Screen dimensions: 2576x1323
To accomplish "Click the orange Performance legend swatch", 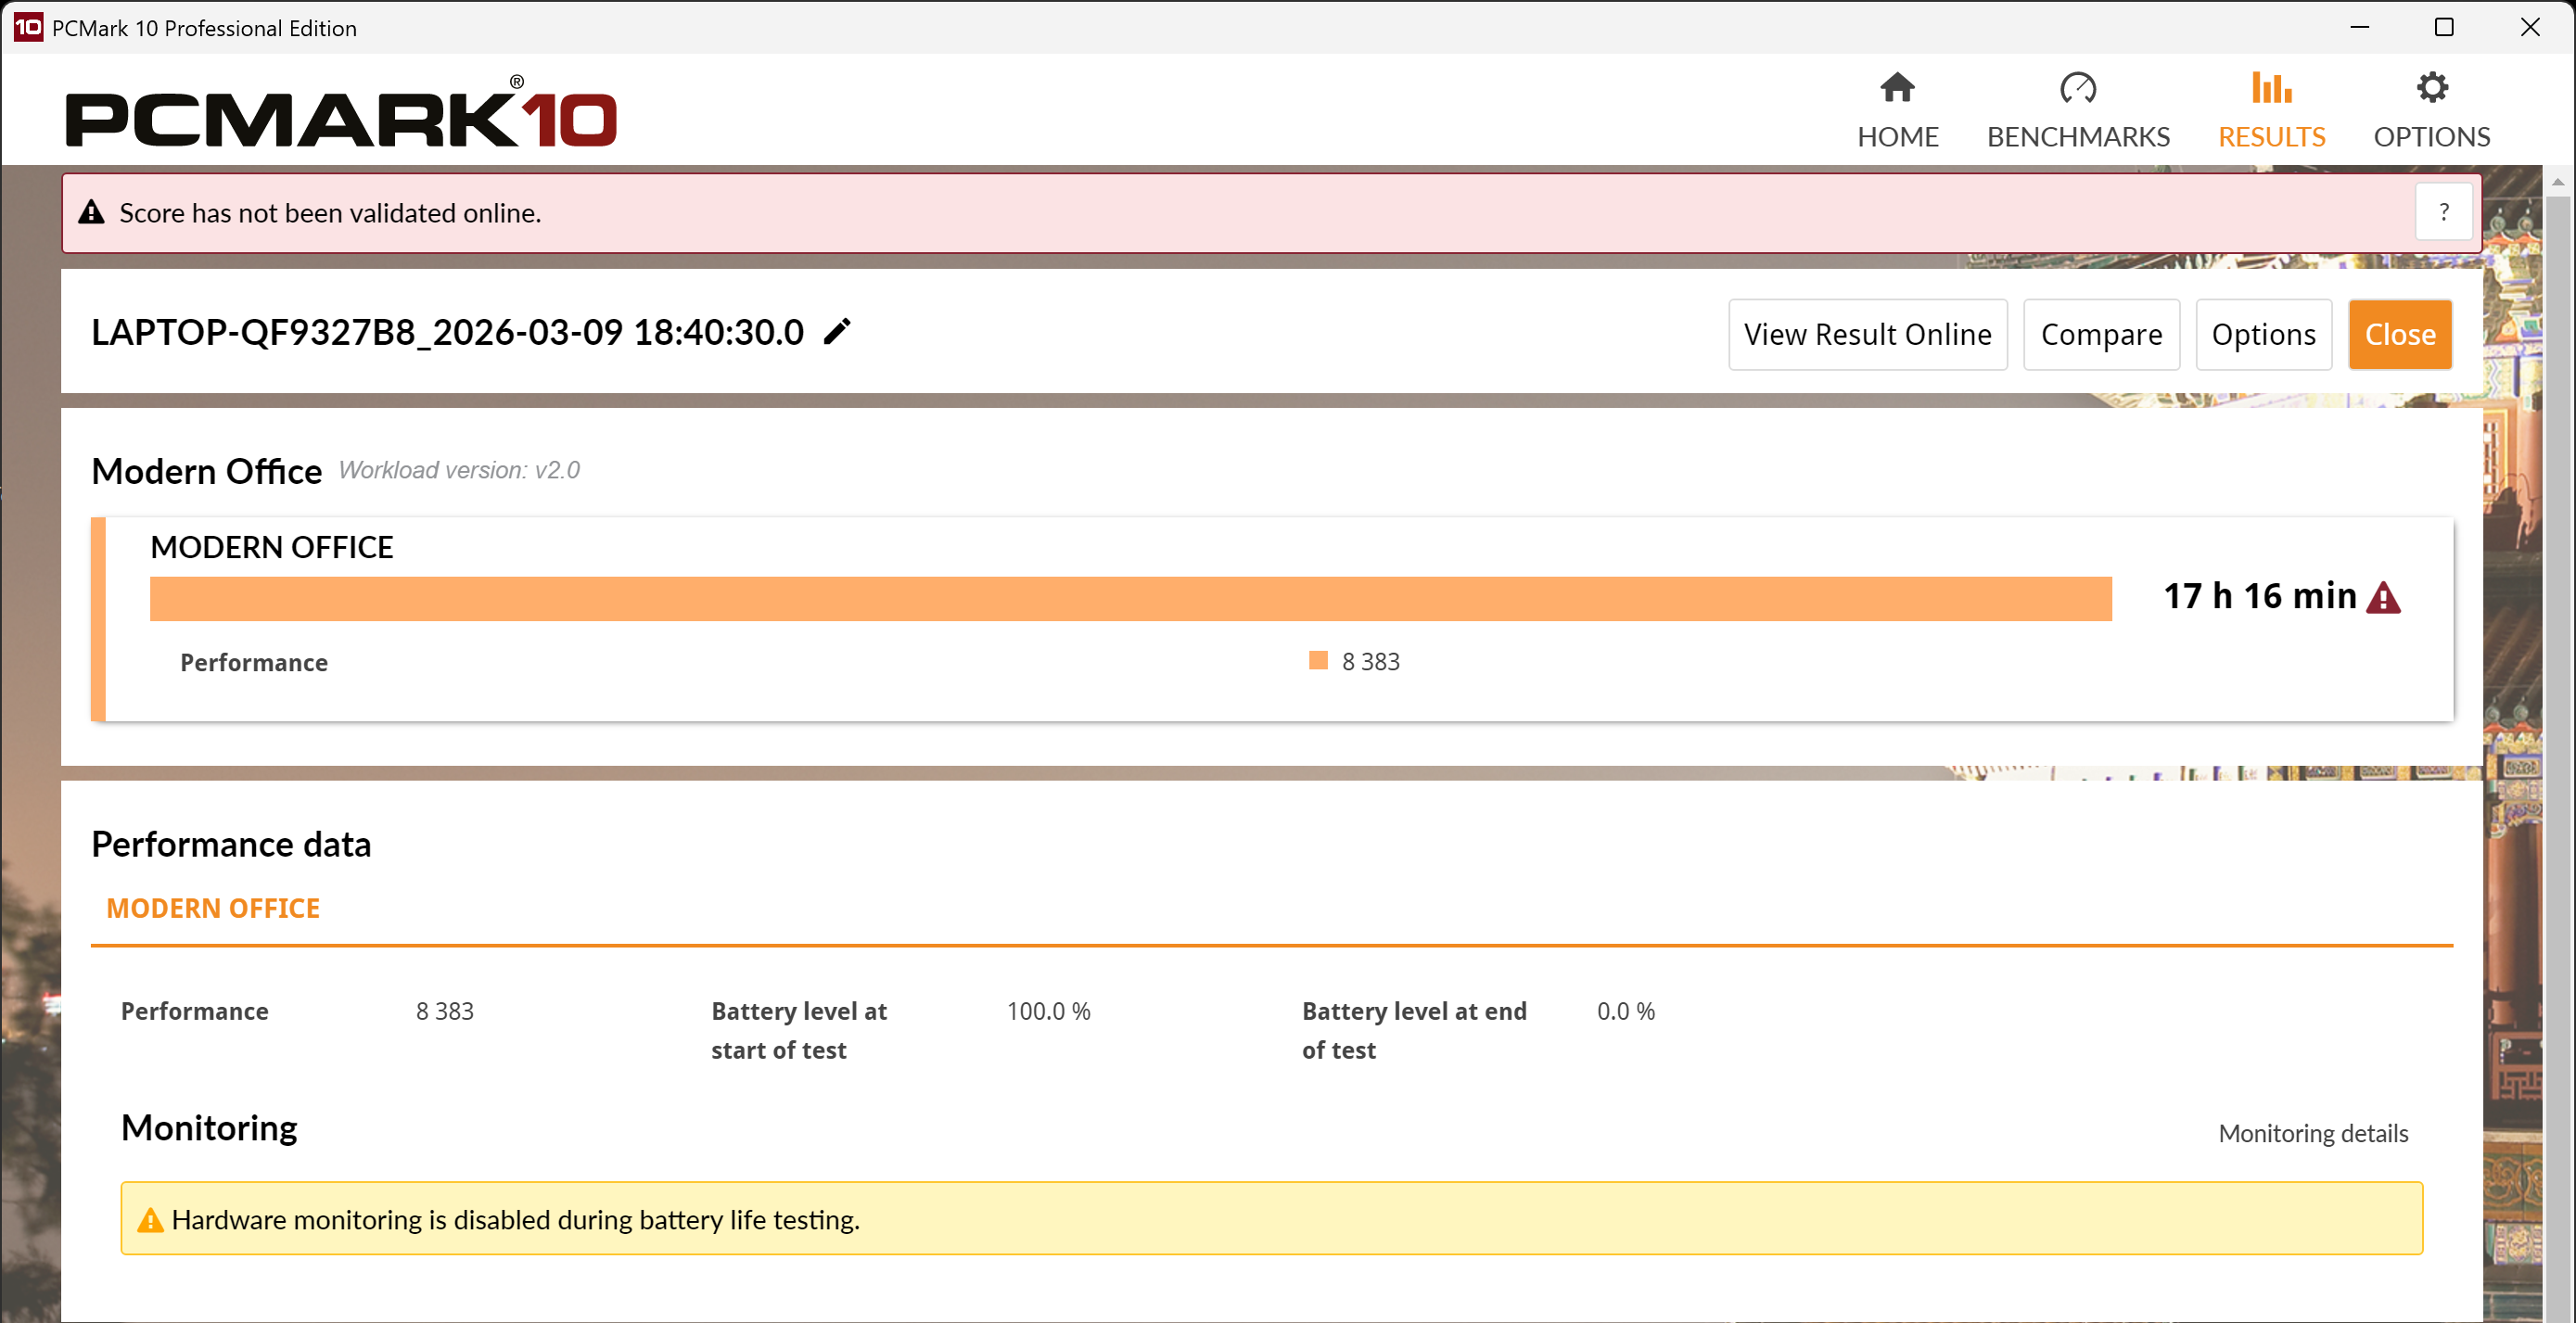I will click(1318, 661).
